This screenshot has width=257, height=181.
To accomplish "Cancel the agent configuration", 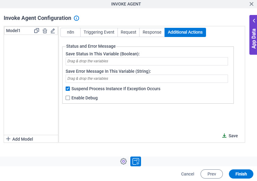I will point(187,174).
